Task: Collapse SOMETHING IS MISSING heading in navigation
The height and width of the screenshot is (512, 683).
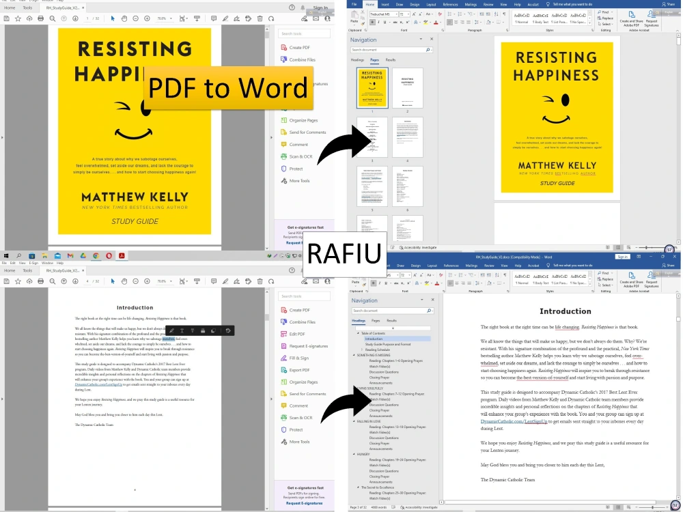Action: point(354,355)
